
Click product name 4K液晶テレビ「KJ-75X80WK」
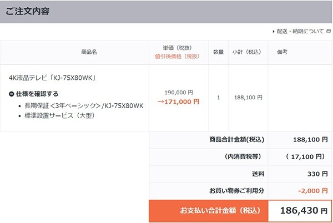[x=49, y=77]
